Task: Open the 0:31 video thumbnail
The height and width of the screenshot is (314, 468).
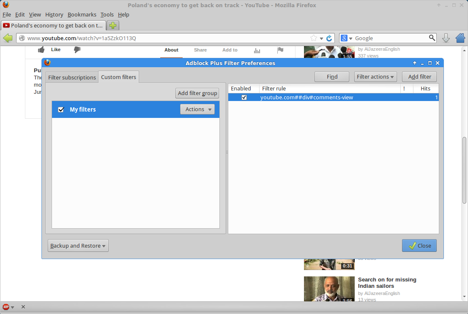Action: pyautogui.click(x=329, y=265)
